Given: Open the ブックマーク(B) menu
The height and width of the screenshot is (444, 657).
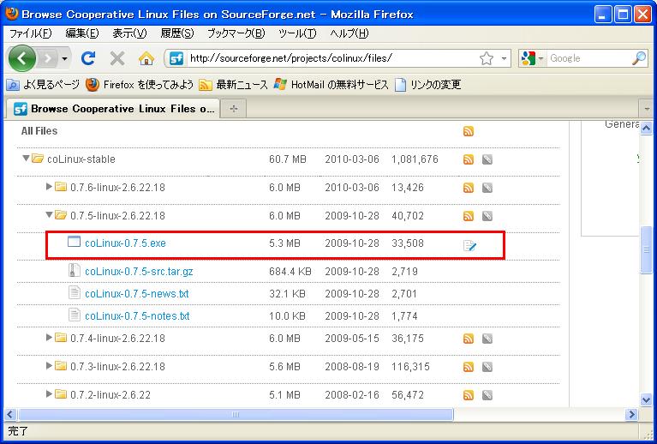Looking at the screenshot, I should [236, 33].
